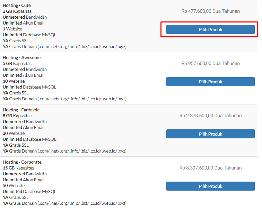Click the "Hosting - Cute" plan title
The width and height of the screenshot is (262, 211).
coord(16,6)
